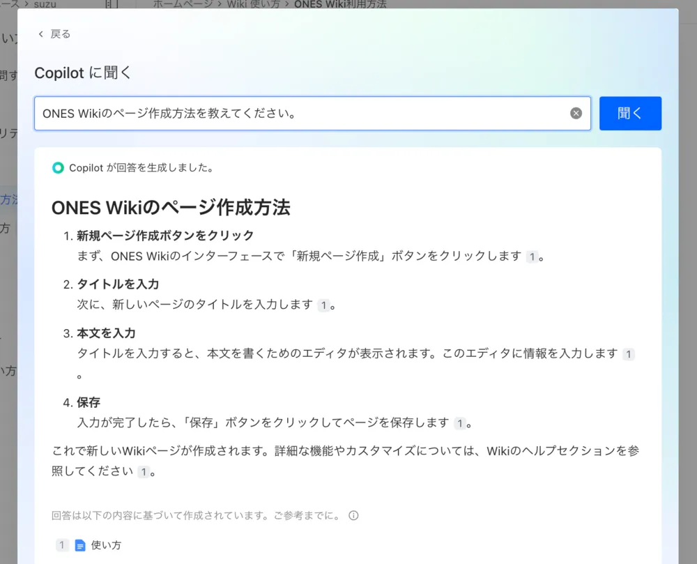Image resolution: width=697 pixels, height=564 pixels.
Task: Select the blue document icon for 使い方
Action: tap(80, 545)
